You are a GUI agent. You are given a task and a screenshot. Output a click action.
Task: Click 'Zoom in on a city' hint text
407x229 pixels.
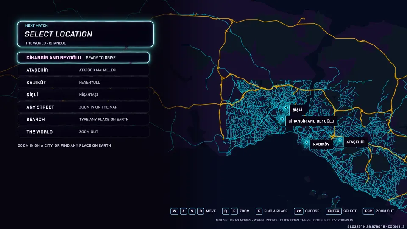coord(64,145)
